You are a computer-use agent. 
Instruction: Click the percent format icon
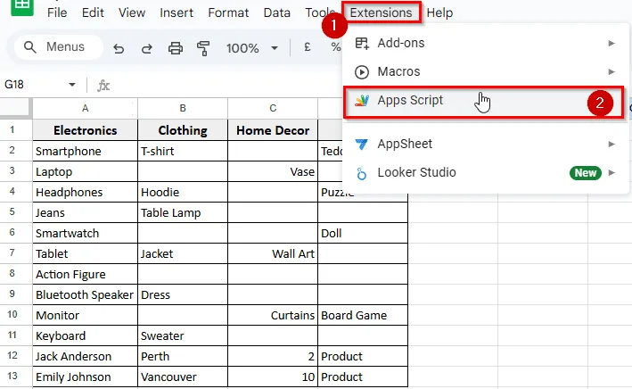[335, 47]
